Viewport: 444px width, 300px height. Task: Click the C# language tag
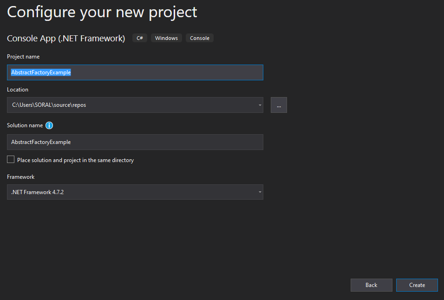tap(140, 38)
